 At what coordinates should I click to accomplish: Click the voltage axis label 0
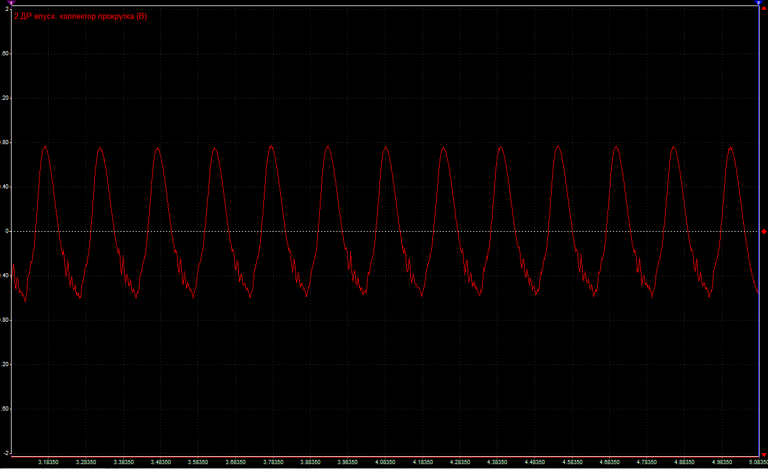click(7, 231)
